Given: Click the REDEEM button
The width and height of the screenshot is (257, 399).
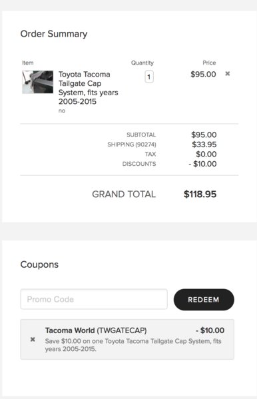Looking at the screenshot, I should pos(204,300).
